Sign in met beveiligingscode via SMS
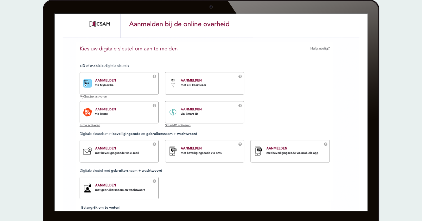 click(205, 151)
